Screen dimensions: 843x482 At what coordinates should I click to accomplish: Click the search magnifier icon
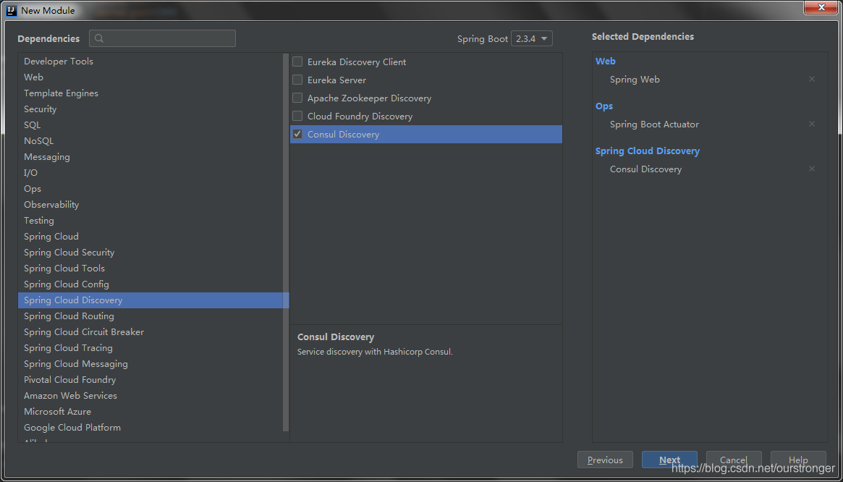[x=99, y=39]
